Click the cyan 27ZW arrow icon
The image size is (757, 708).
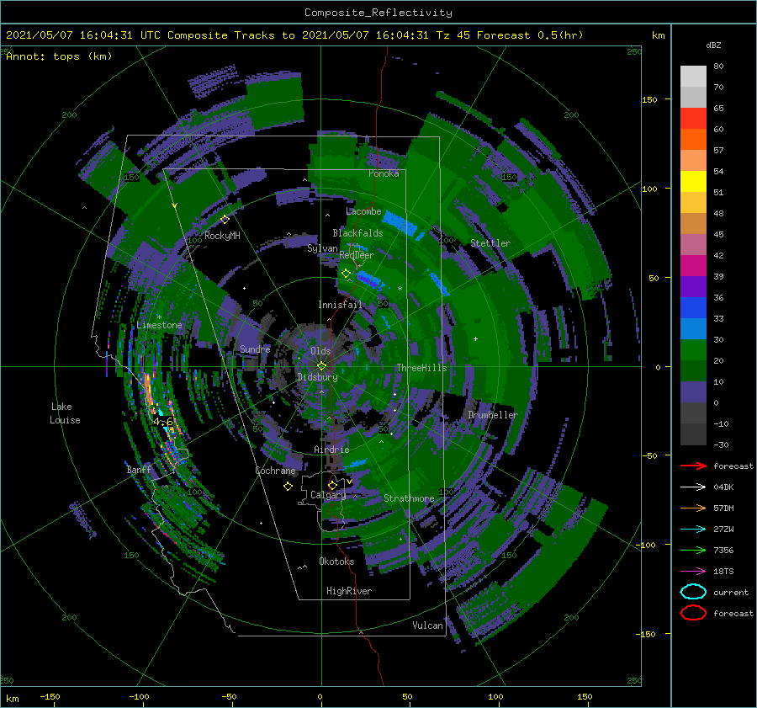tap(693, 530)
